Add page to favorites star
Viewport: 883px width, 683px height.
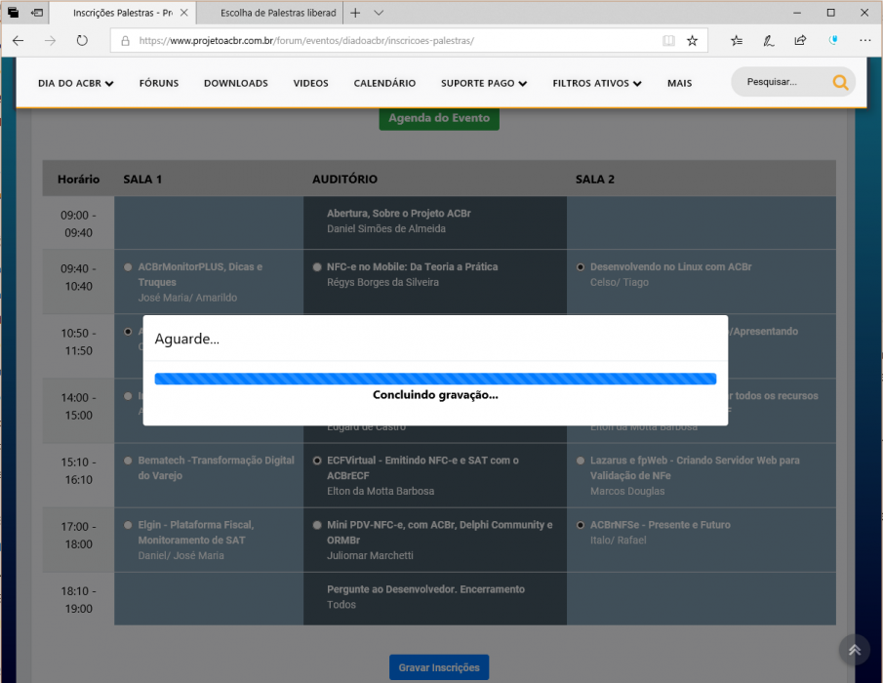(x=692, y=41)
